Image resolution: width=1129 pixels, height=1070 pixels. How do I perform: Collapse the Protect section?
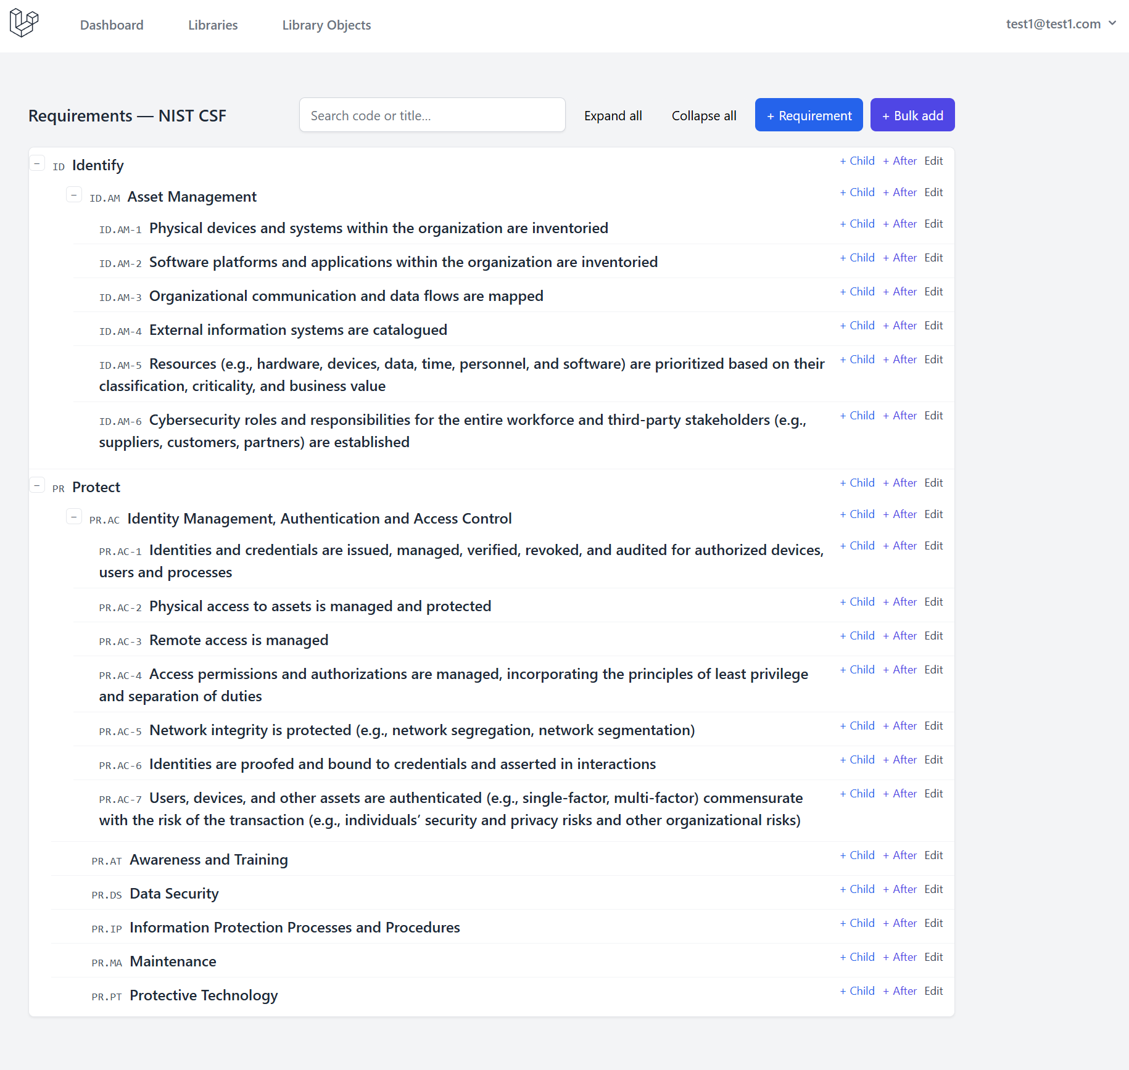(x=37, y=486)
